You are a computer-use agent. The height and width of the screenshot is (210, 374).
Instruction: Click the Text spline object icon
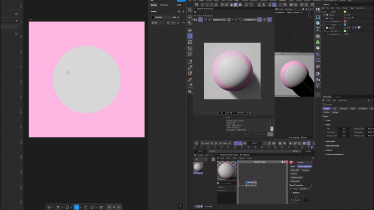click(318, 29)
